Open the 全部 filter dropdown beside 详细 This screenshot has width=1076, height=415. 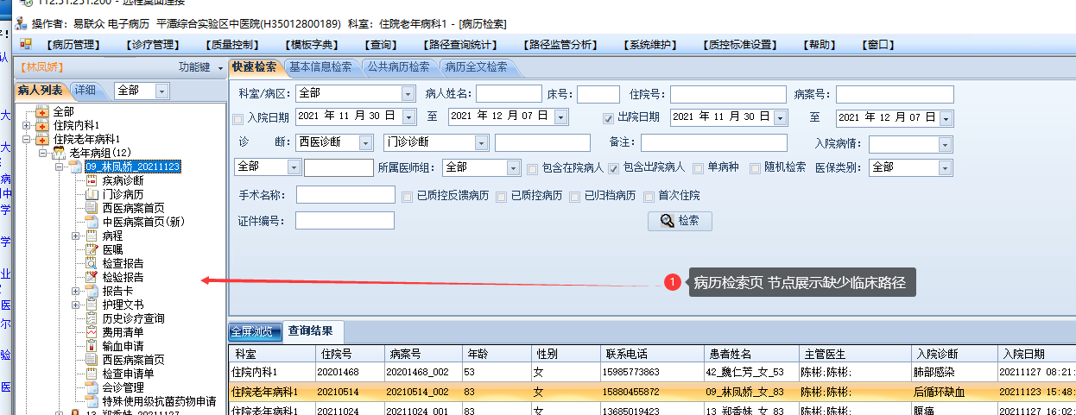[x=162, y=91]
